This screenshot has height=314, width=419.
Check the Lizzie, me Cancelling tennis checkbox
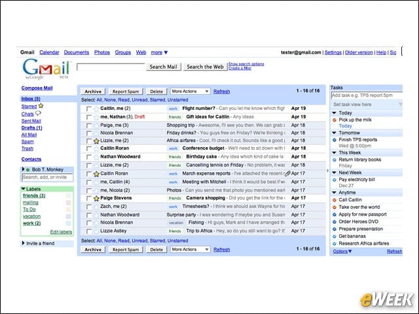pos(89,166)
